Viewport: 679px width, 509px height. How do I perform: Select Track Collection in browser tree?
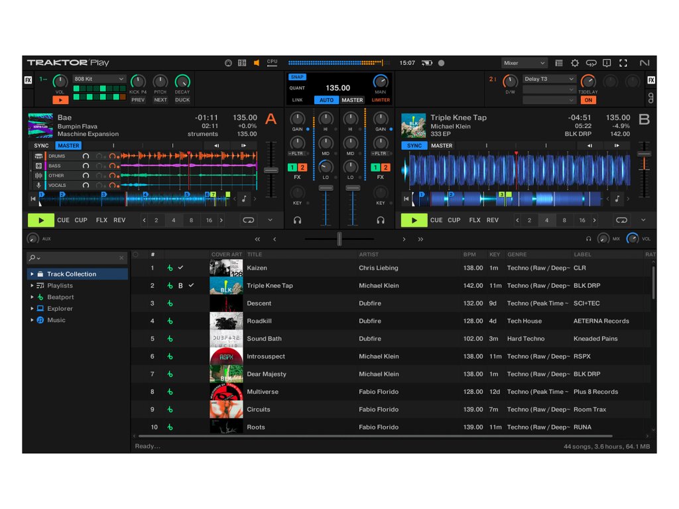[71, 274]
